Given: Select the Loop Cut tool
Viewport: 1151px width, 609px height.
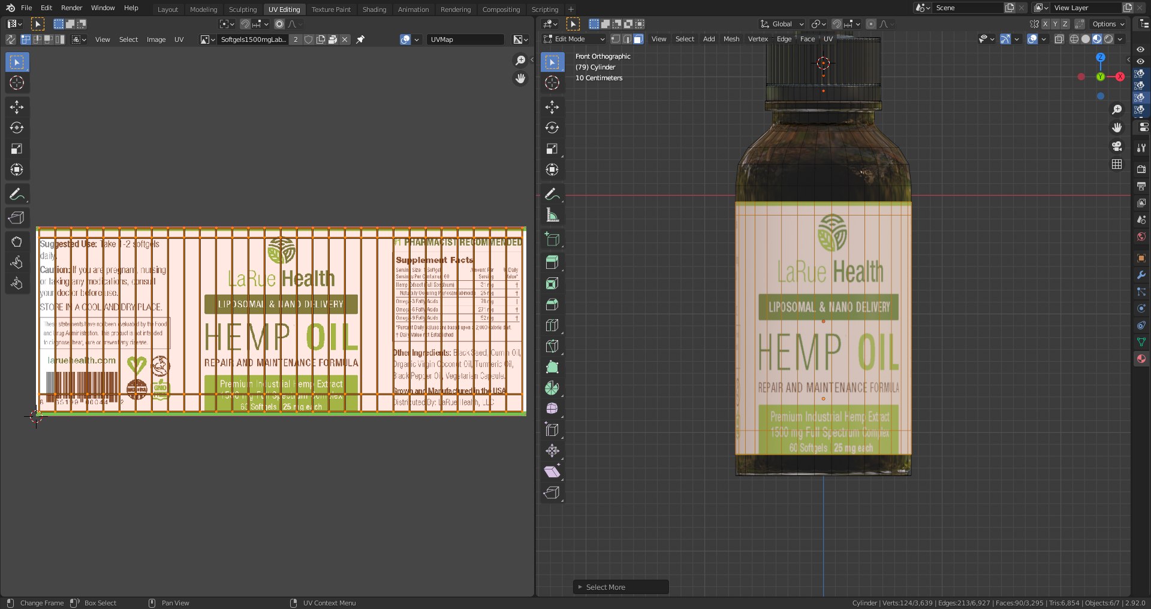Looking at the screenshot, I should click(552, 325).
